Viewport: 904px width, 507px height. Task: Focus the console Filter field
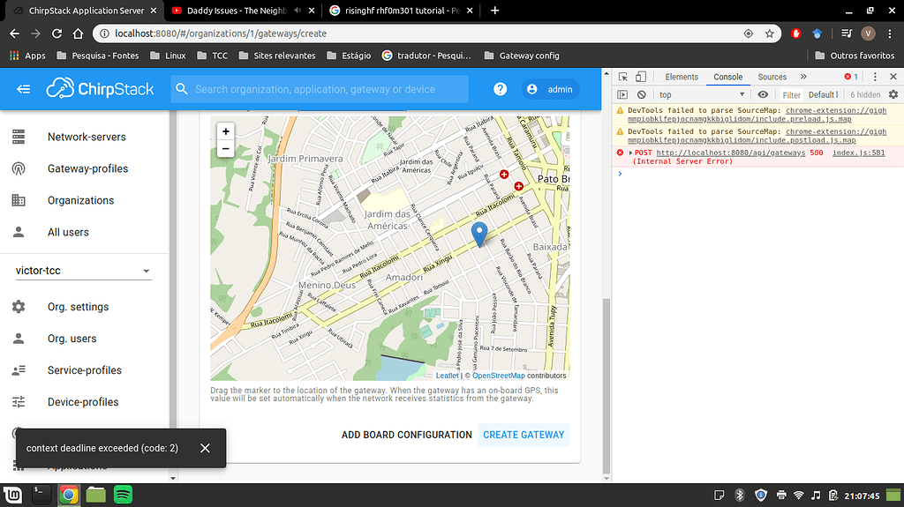(792, 95)
